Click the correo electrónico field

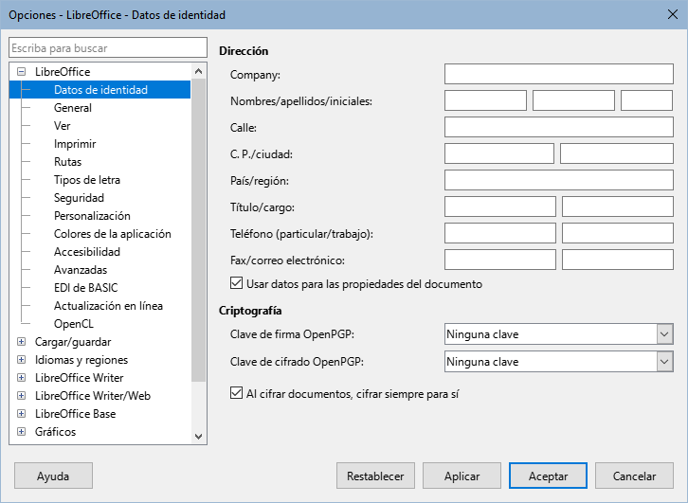tap(617, 260)
